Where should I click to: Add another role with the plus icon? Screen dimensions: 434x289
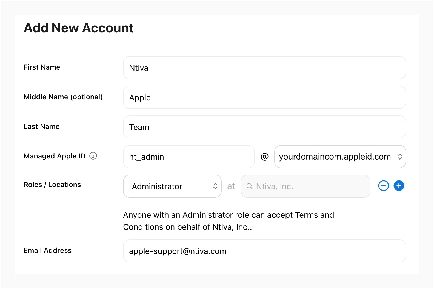click(399, 186)
